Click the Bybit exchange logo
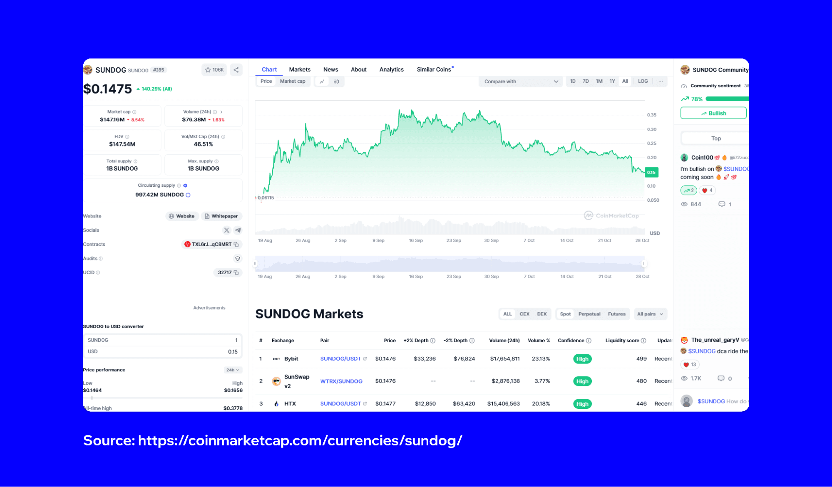832x487 pixels. pyautogui.click(x=276, y=359)
